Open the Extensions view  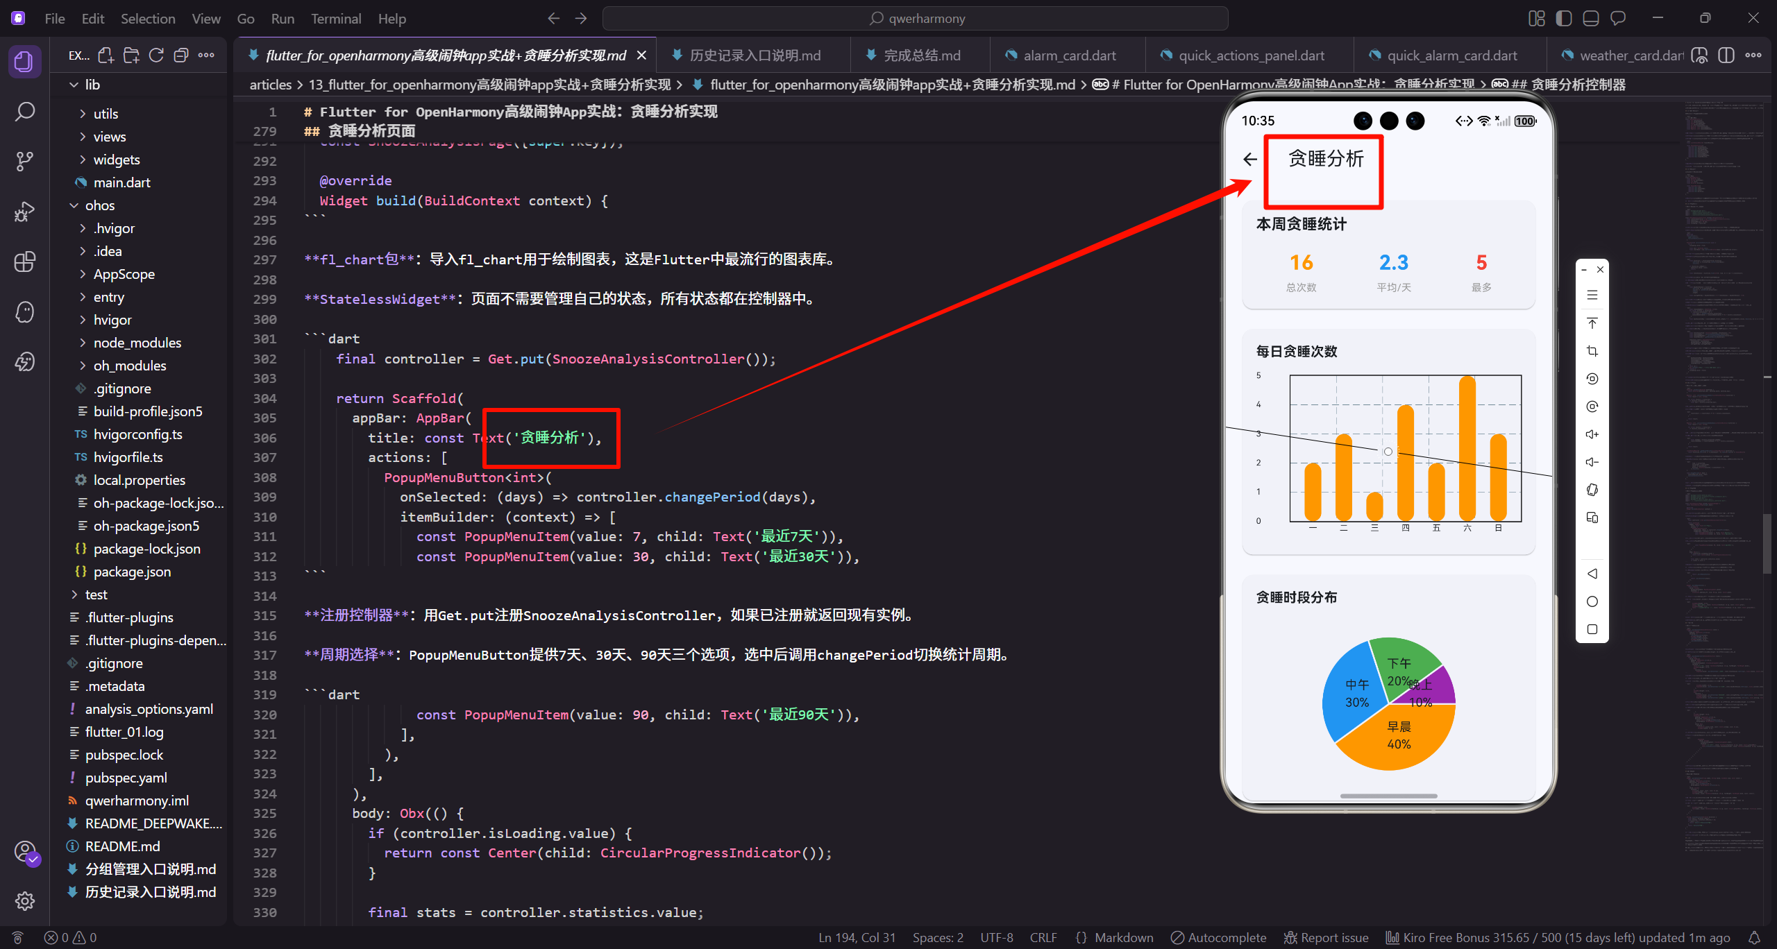24,262
